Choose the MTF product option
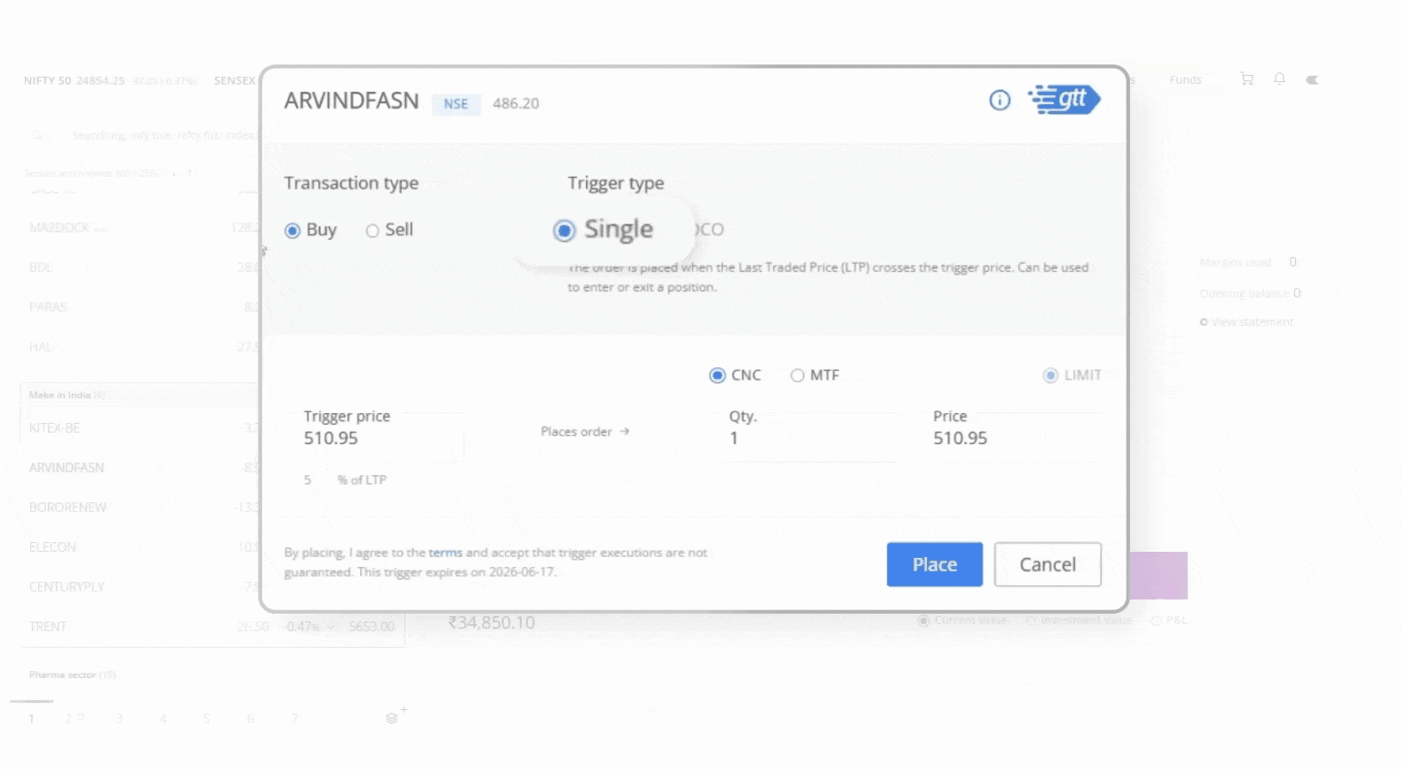Image resolution: width=1401 pixels, height=769 pixels. [797, 375]
